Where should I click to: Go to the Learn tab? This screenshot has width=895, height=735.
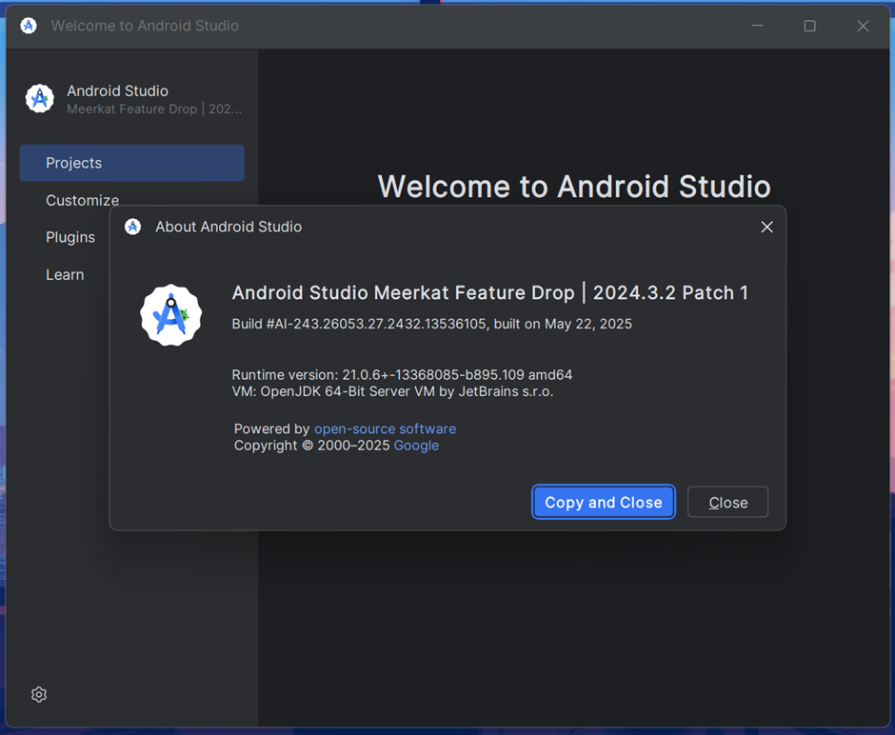(65, 274)
